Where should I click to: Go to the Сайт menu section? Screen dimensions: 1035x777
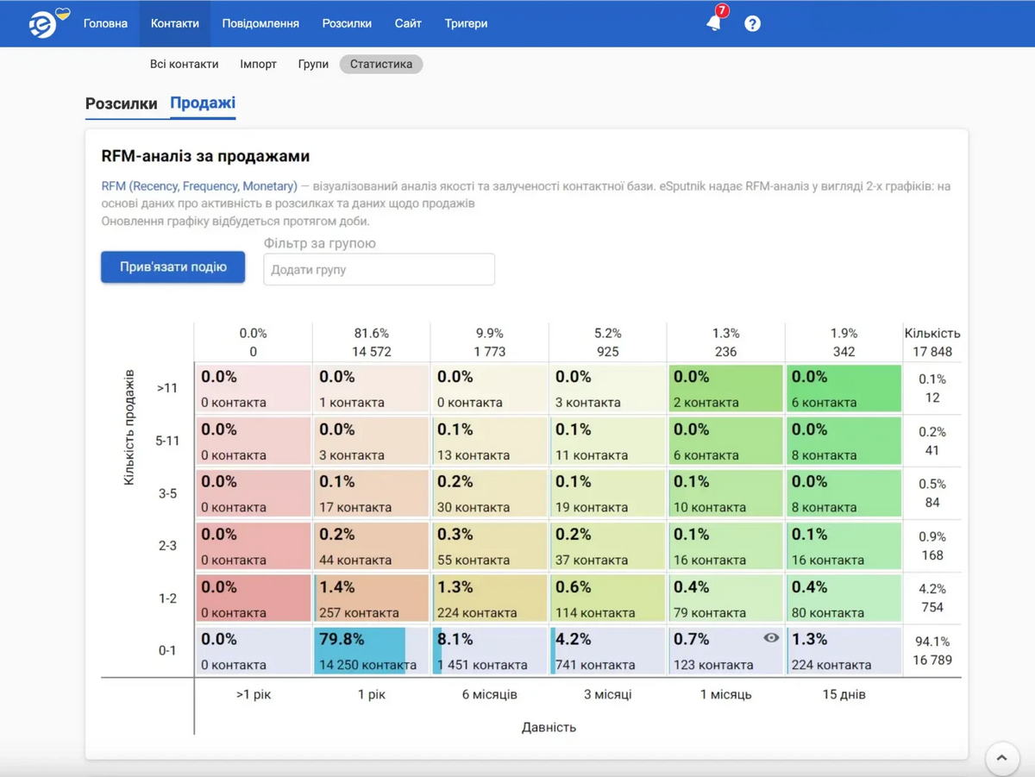coord(408,23)
